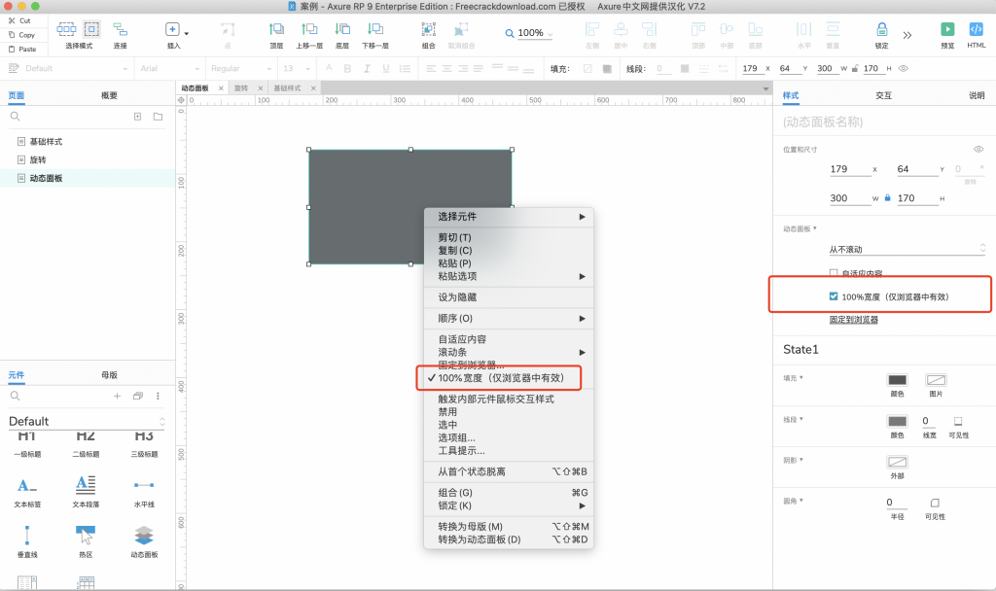This screenshot has height=591, width=996.
Task: Select the 动态面板 widget in library
Action: [x=144, y=536]
